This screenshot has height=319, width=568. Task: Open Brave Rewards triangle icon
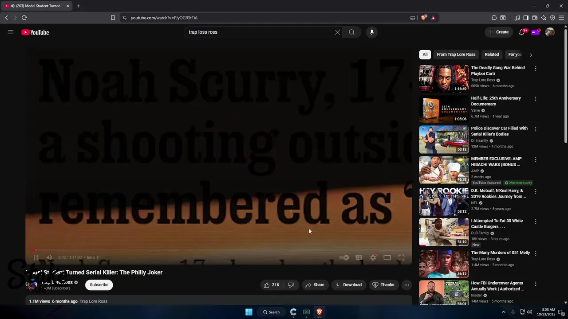pyautogui.click(x=433, y=18)
